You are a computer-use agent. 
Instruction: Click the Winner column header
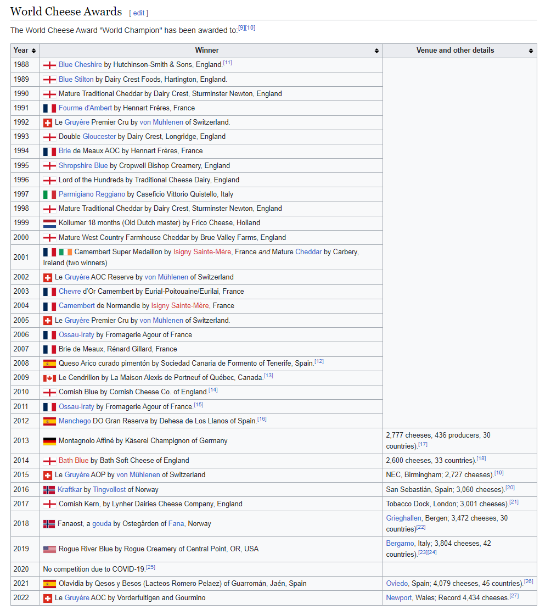point(211,51)
